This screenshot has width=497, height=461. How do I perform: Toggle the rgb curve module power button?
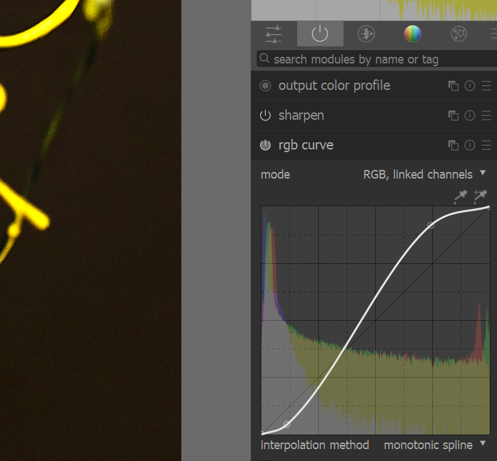click(x=265, y=146)
